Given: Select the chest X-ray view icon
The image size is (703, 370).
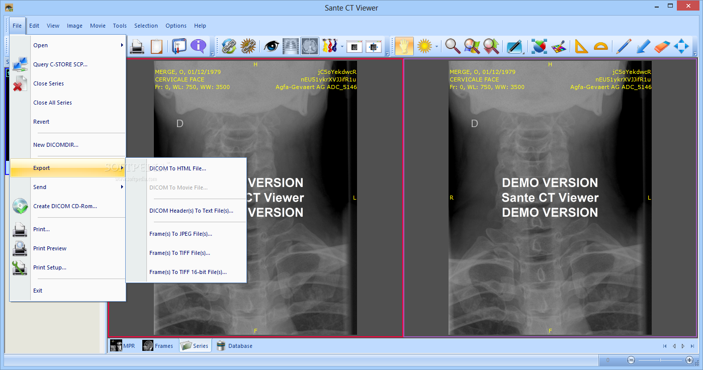Looking at the screenshot, I should pos(291,46).
